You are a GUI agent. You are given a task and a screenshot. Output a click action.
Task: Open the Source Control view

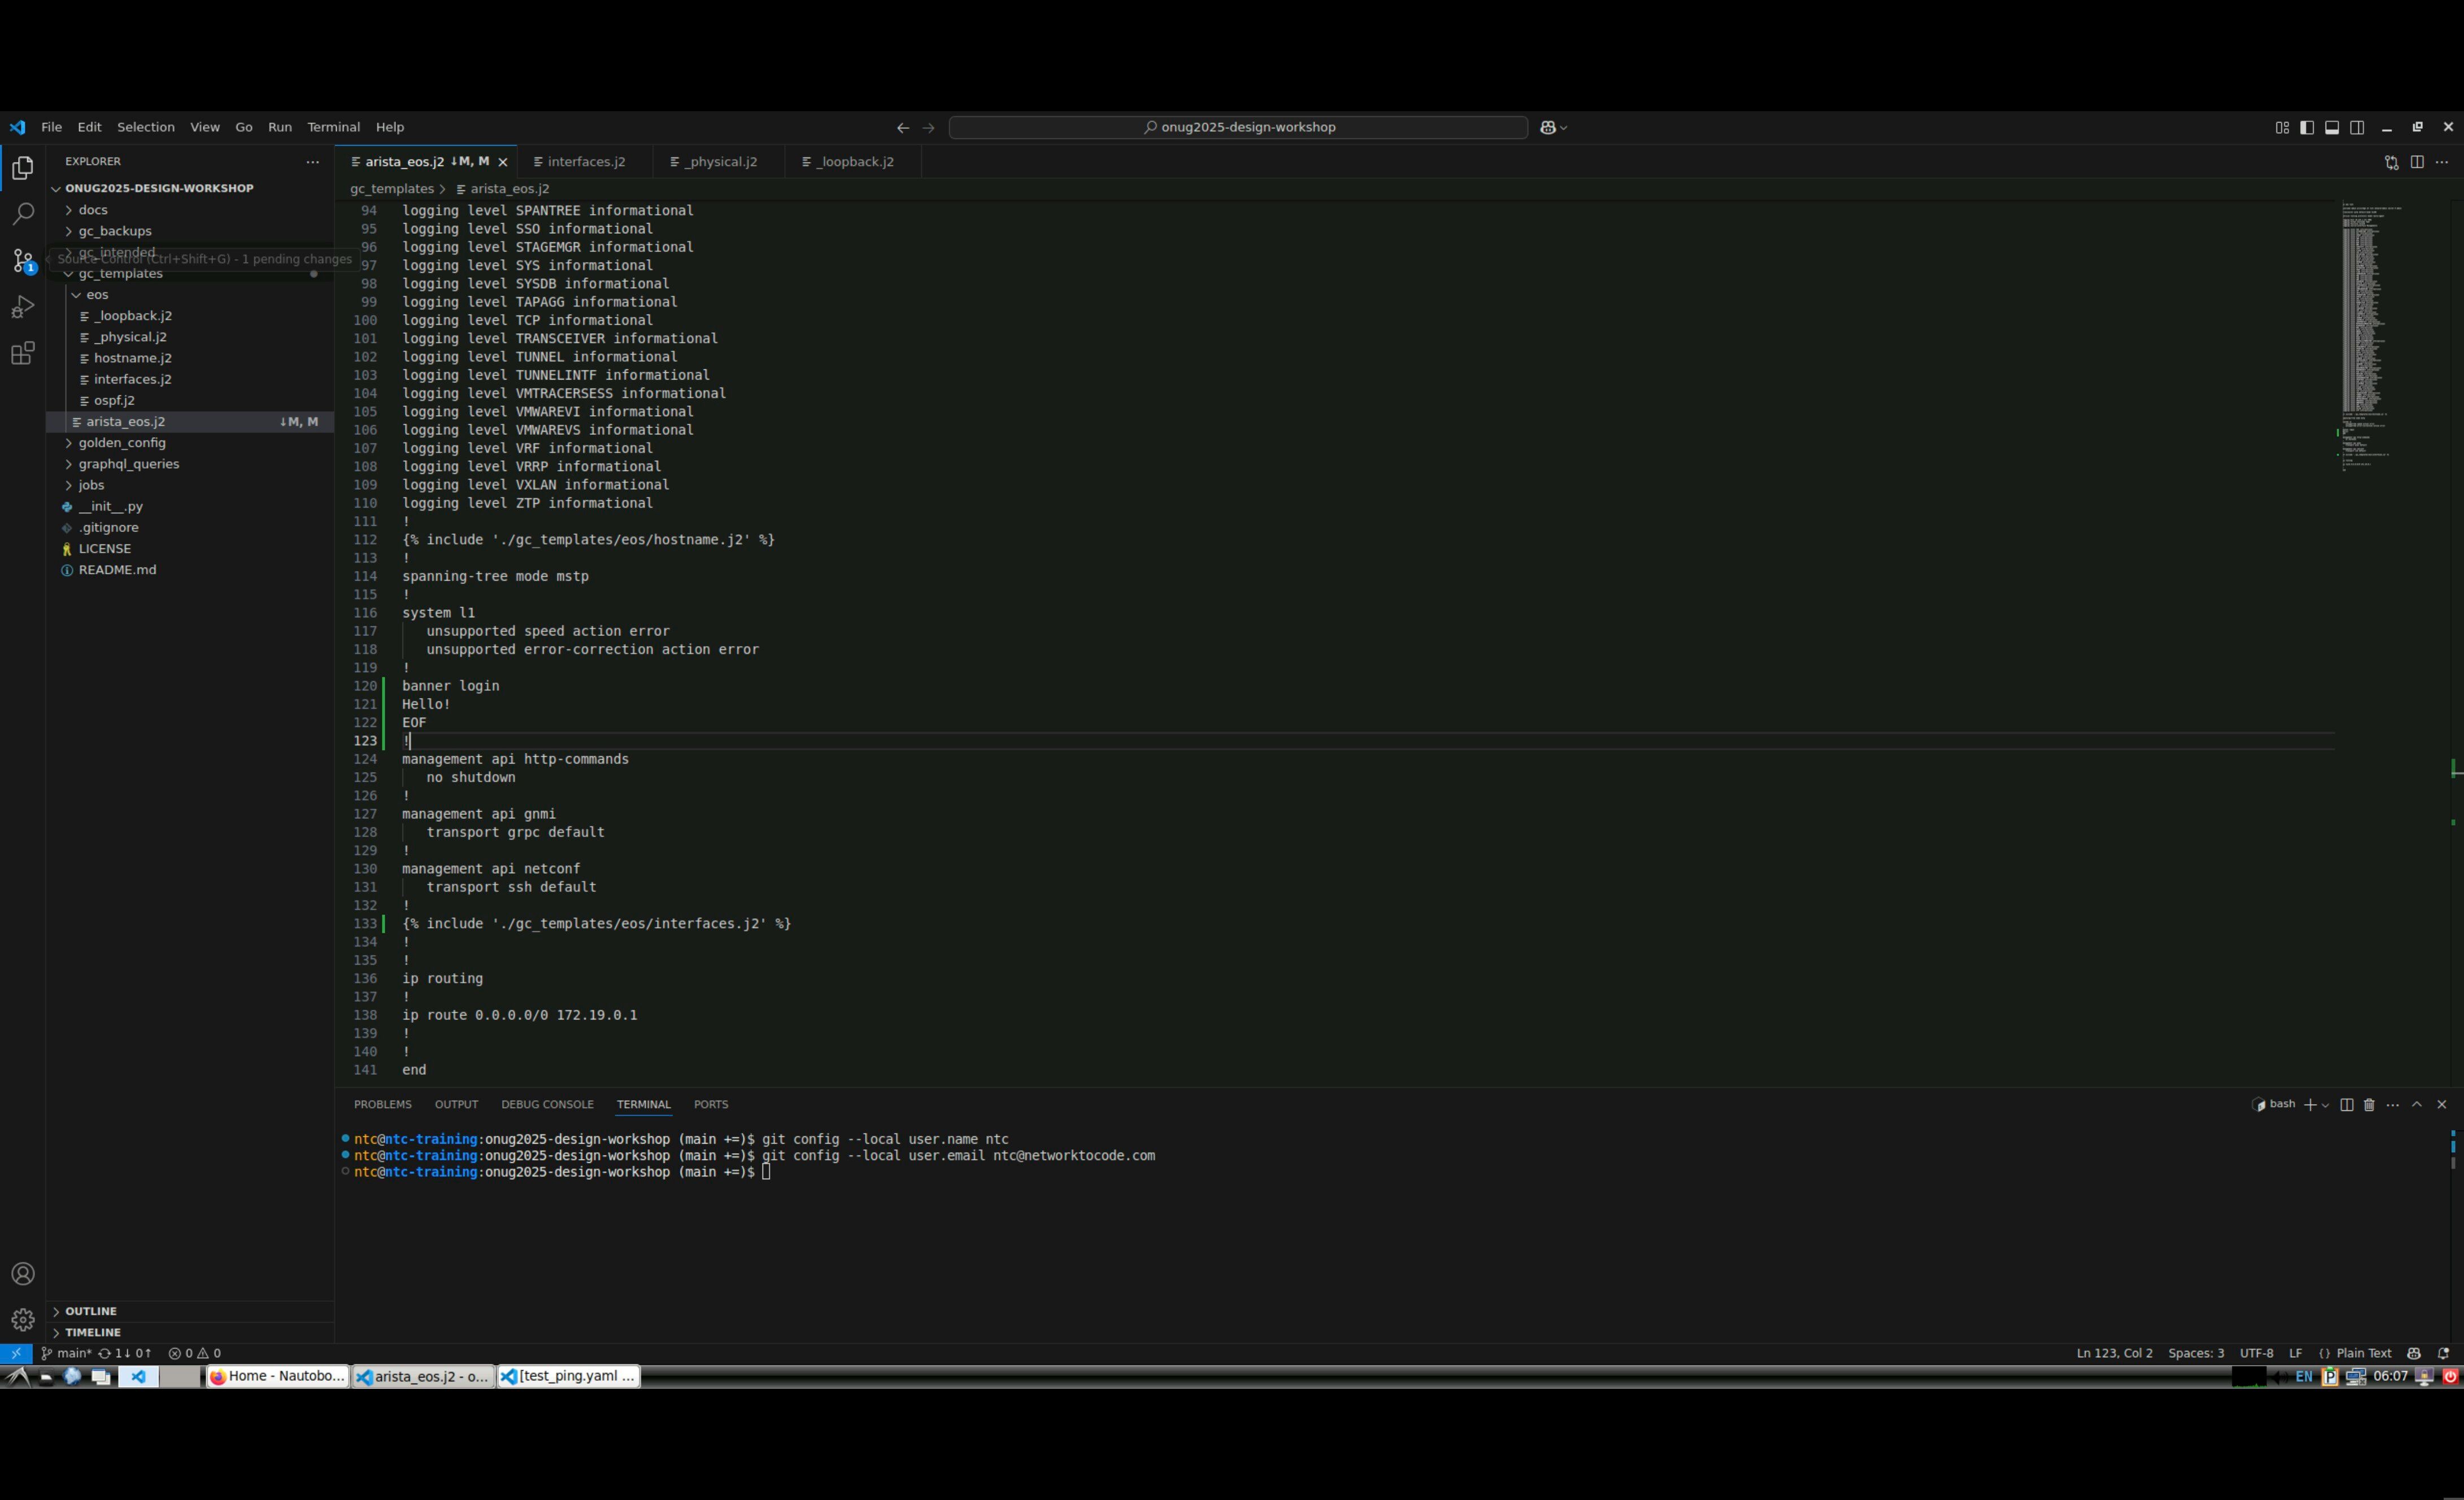[x=23, y=260]
